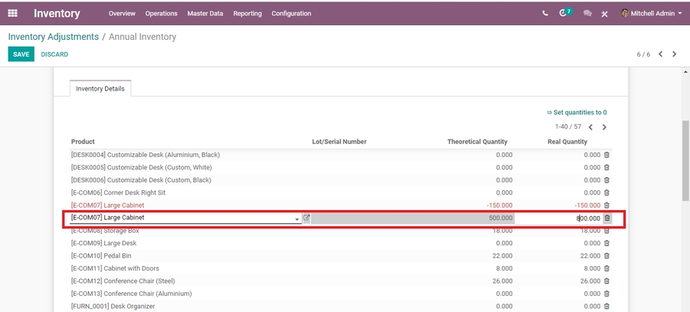
Task: Go to next page of inventory lines
Action: pyautogui.click(x=604, y=127)
